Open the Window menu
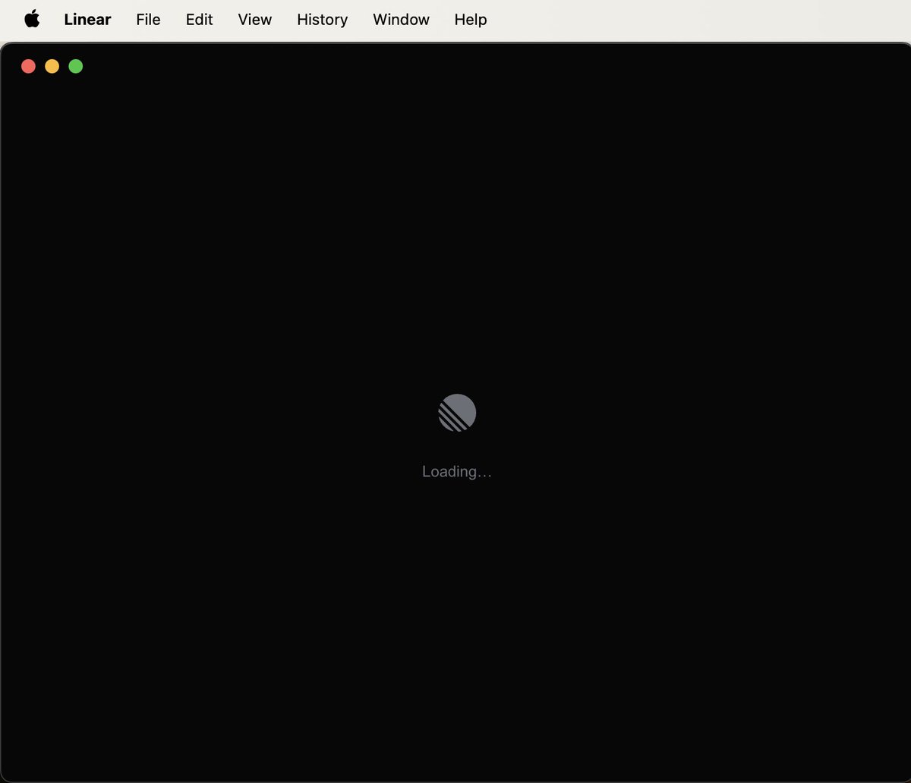Image resolution: width=911 pixels, height=783 pixels. pos(401,20)
